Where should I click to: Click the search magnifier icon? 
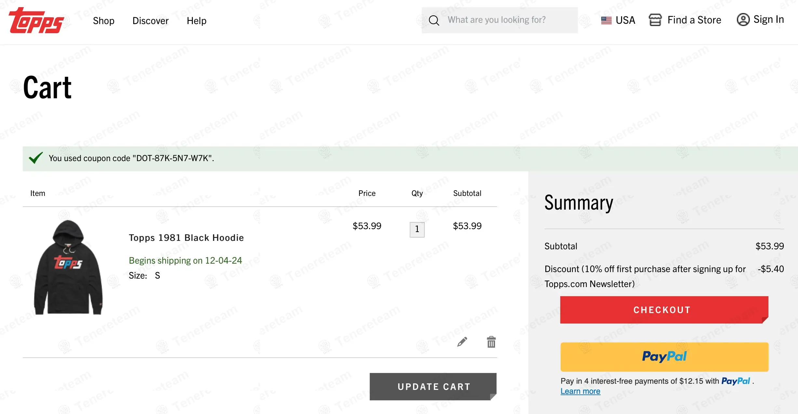434,20
